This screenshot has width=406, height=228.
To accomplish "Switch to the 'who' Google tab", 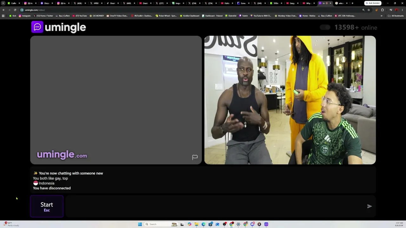I will point(341,3).
